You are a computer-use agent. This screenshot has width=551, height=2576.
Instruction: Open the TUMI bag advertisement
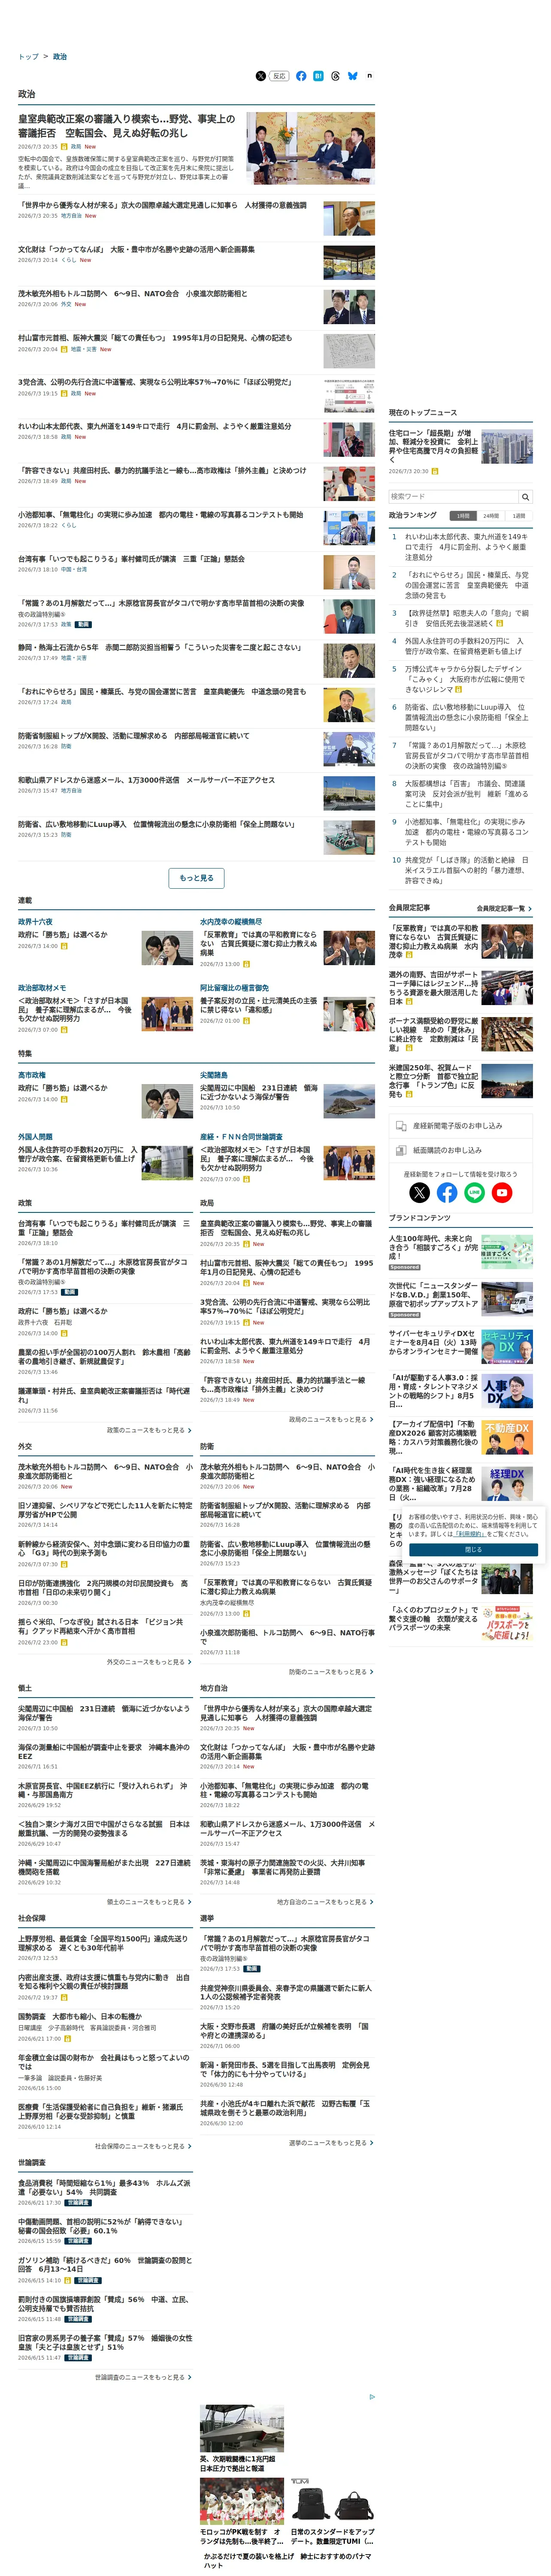tap(332, 2501)
